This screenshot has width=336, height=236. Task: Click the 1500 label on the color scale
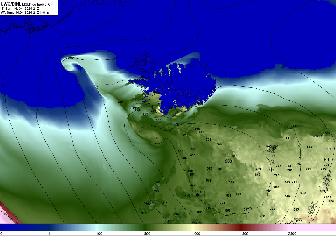244,234
